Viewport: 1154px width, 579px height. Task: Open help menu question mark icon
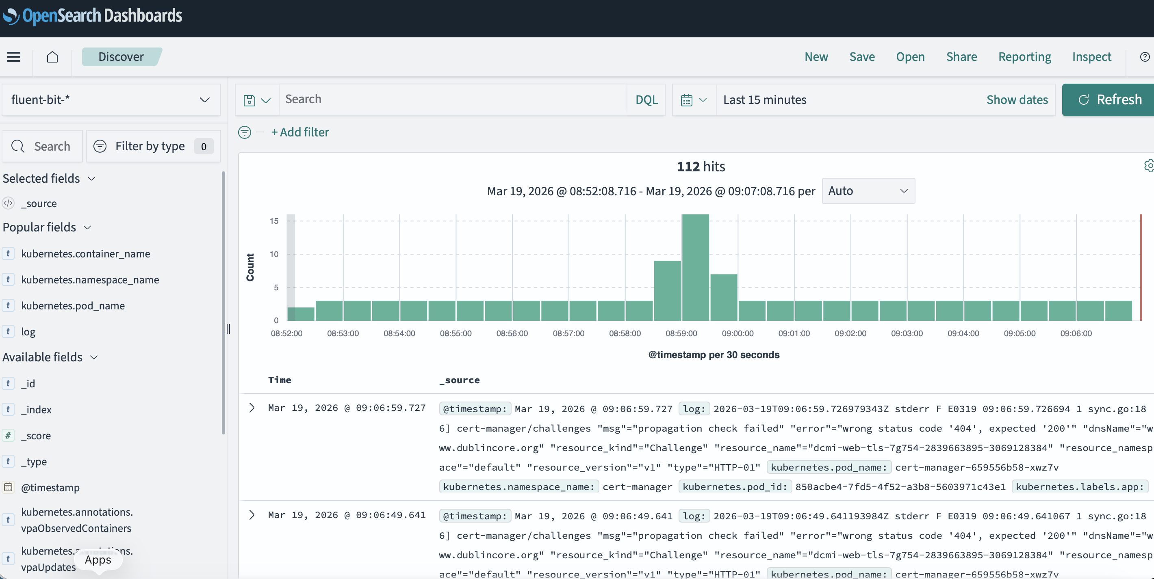(1145, 57)
